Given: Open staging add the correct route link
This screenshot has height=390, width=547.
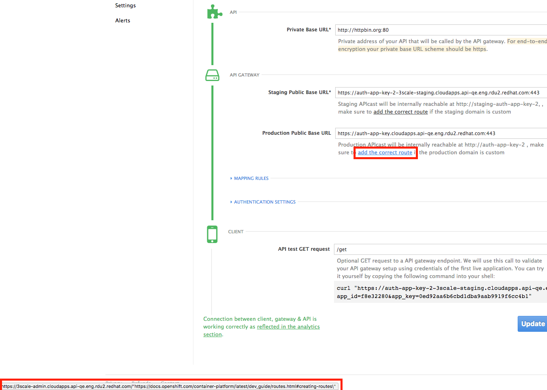Looking at the screenshot, I should (x=400, y=112).
